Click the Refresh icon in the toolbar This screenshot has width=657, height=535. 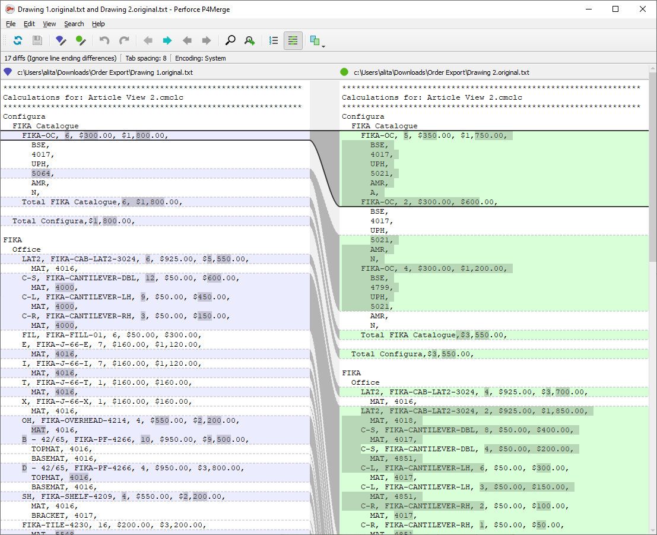(18, 40)
